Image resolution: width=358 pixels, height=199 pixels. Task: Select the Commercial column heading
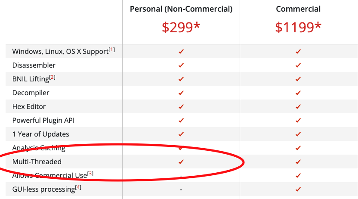(298, 9)
